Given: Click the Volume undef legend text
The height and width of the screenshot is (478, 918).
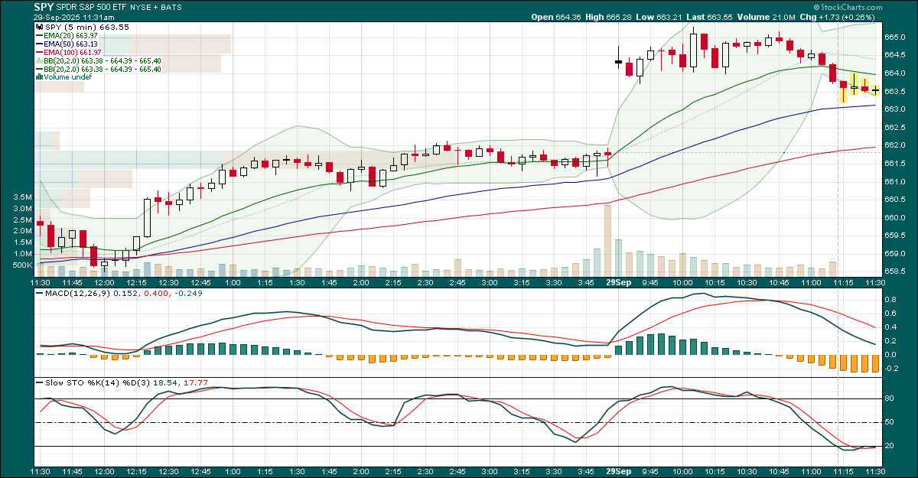Looking at the screenshot, I should (x=68, y=77).
